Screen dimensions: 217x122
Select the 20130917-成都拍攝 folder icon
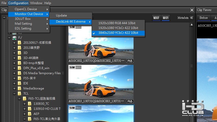click(20, 43)
